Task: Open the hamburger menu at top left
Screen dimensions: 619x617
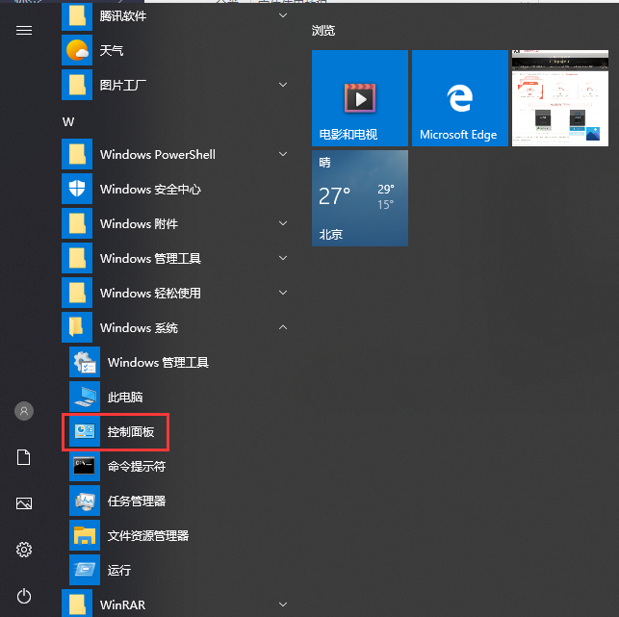Action: (24, 31)
